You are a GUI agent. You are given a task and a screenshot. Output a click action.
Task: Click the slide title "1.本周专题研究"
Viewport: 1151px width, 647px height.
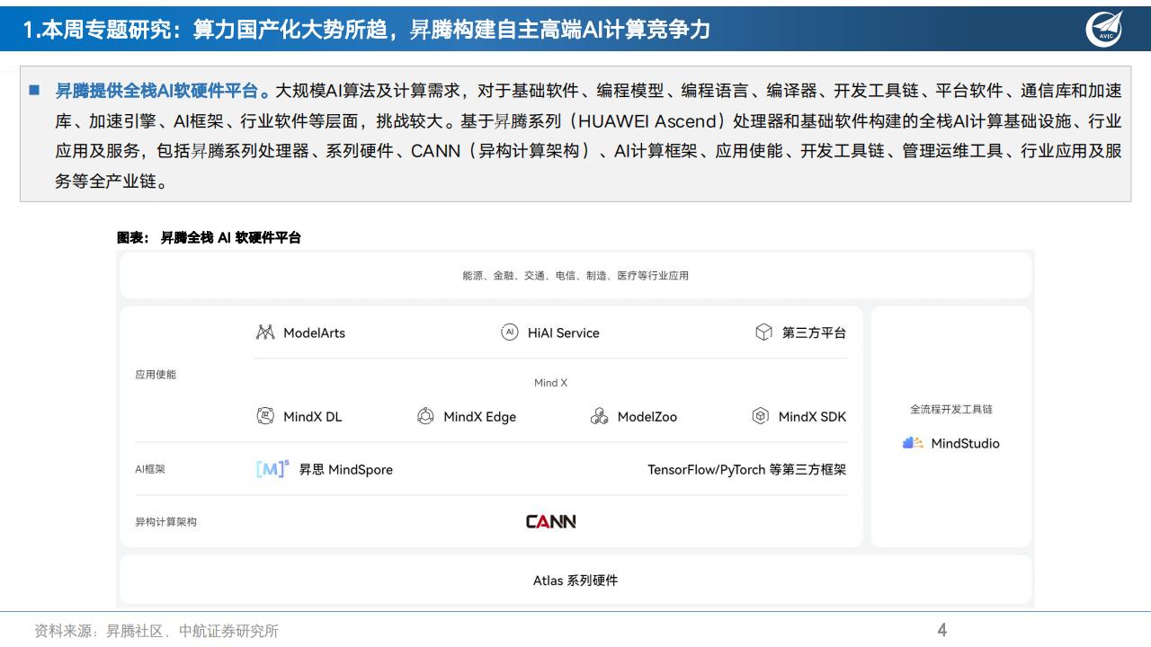pos(102,30)
